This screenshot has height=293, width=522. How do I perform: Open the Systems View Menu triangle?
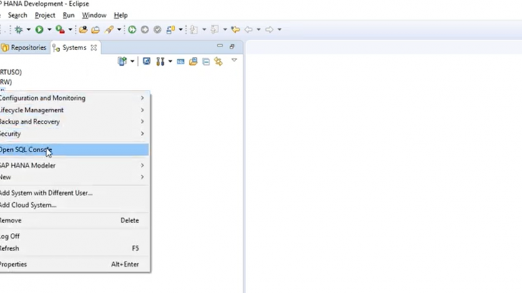click(234, 60)
